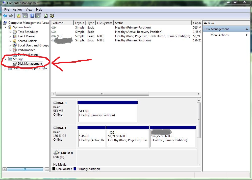Click the CD-ROM 0 disc icon
Viewport: 252px width, 180px height.
pos(56,152)
